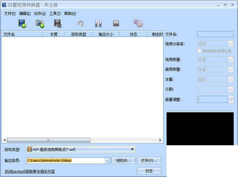The image size is (238, 177).
Task: Click the output path C:\Users\Administrator\Videos text
Action: point(49,160)
